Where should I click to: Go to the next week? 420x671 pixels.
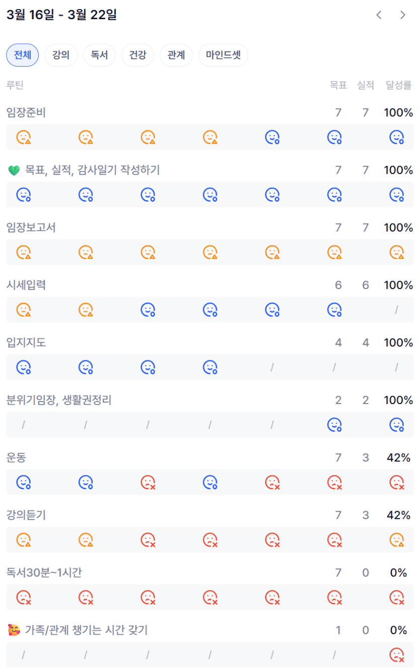point(403,15)
